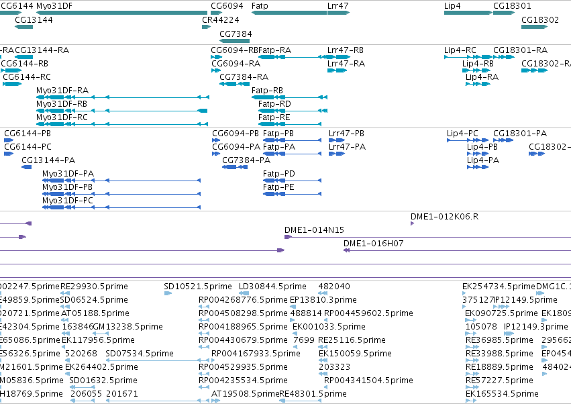Click the CG13144 gene label
The height and width of the screenshot is (404, 571).
coord(34,19)
